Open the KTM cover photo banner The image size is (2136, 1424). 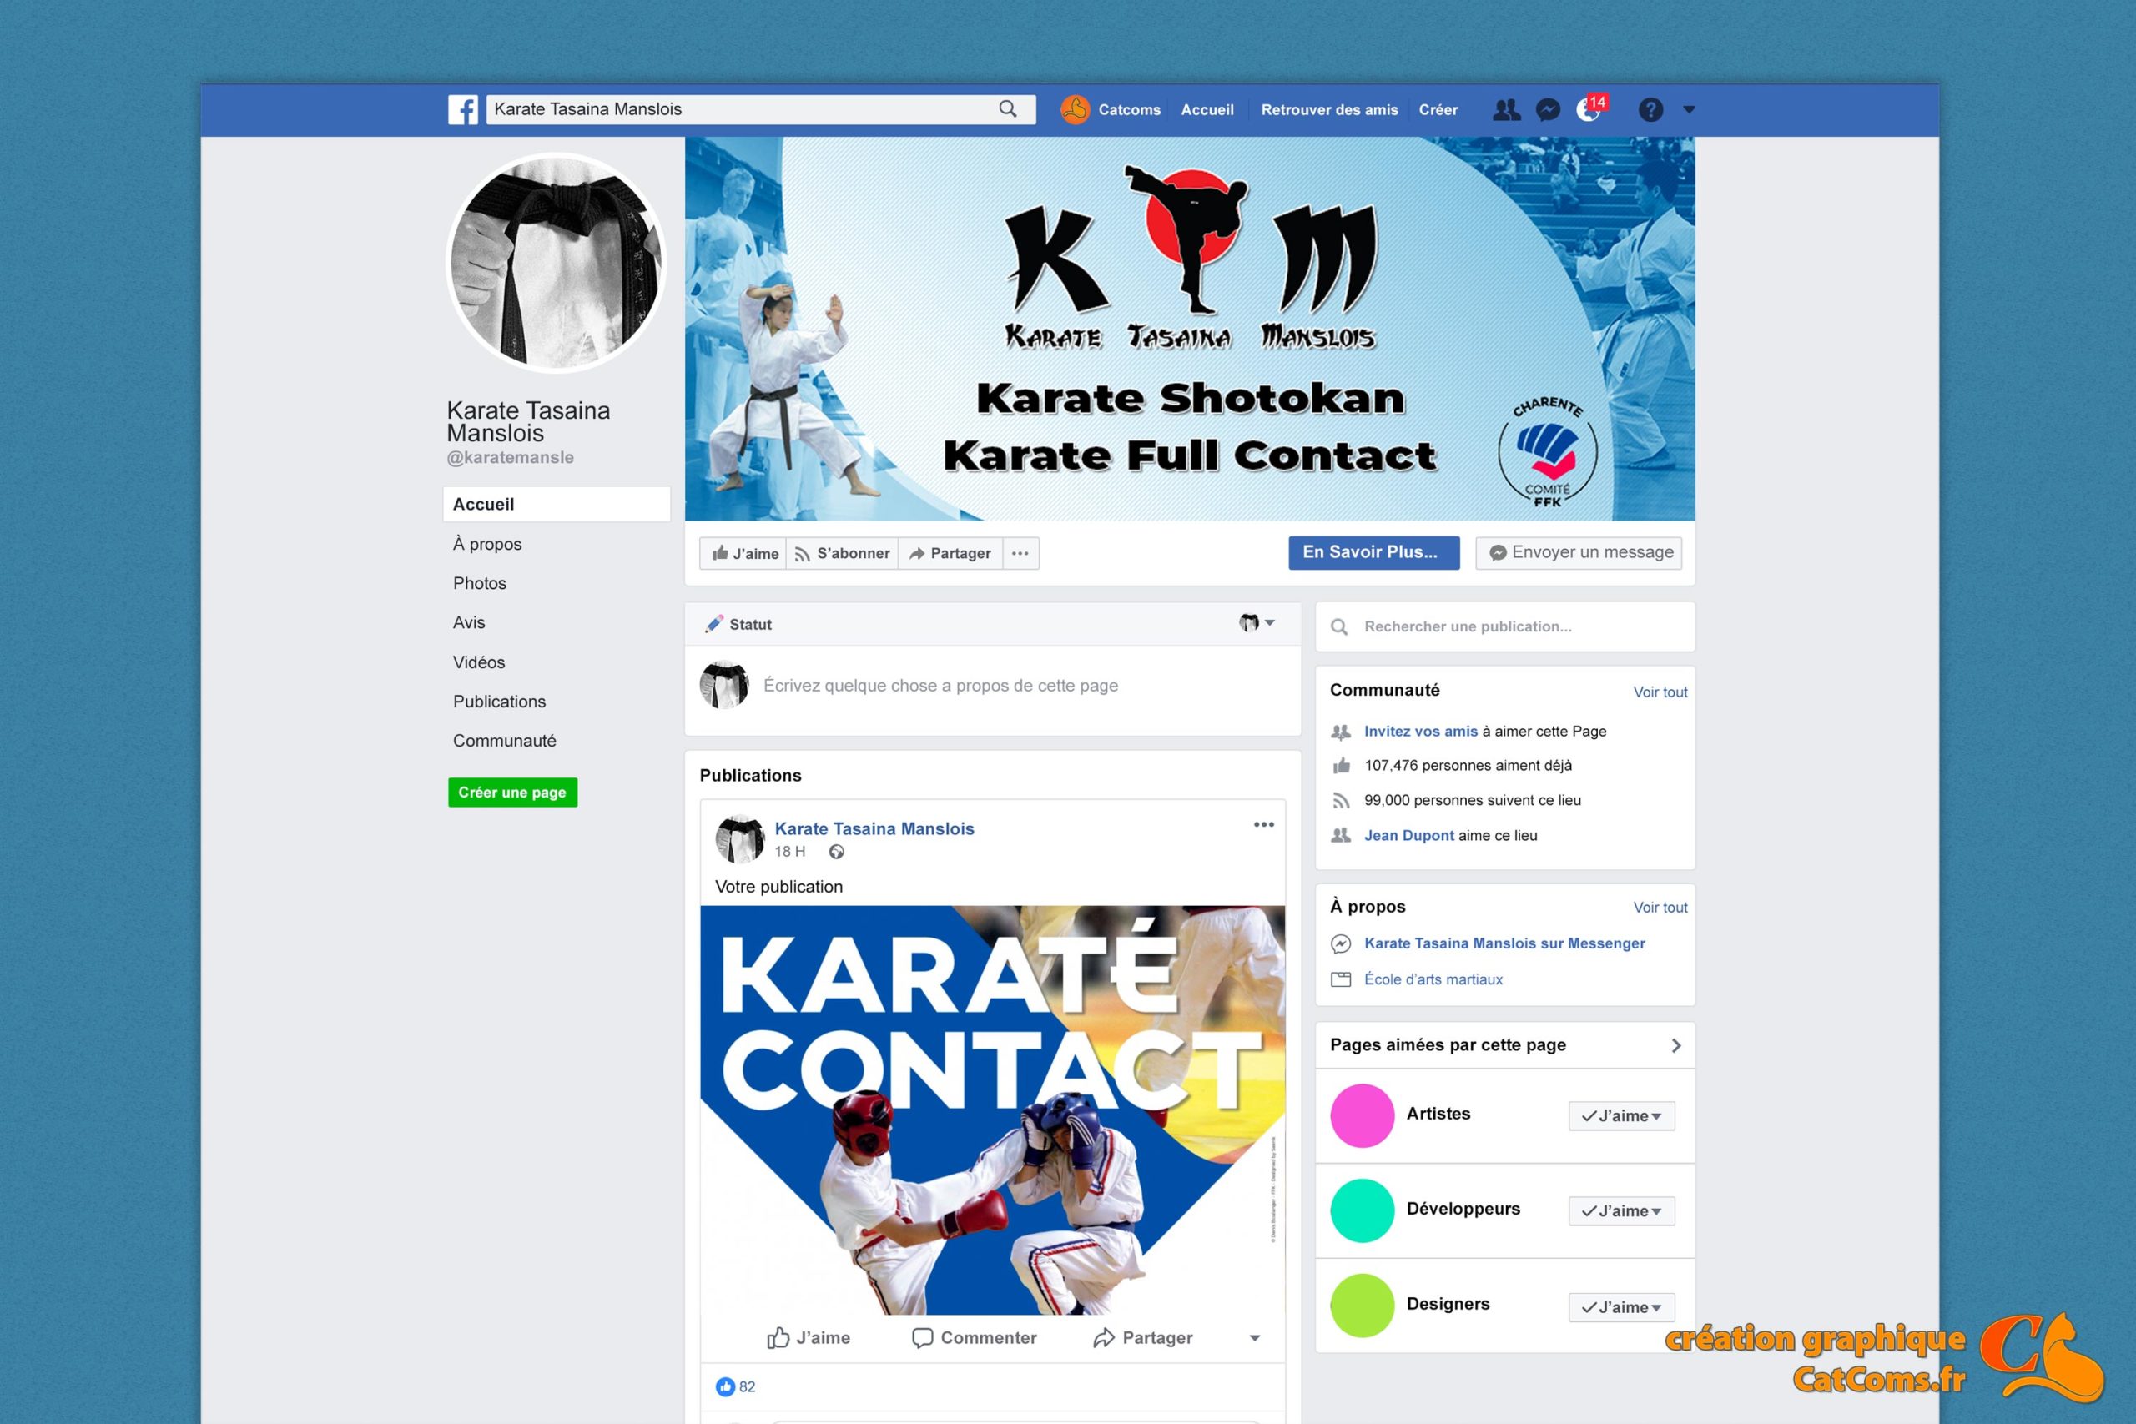pos(1190,329)
